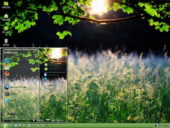Switch to 桌酷主题 taskbar window button
Image resolution: width=170 pixels, height=128 pixels.
39,125
